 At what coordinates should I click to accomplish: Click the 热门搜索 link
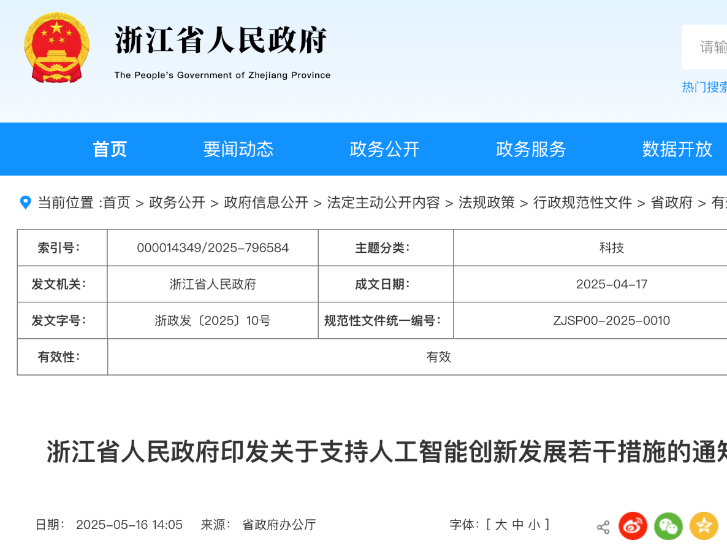click(x=704, y=87)
